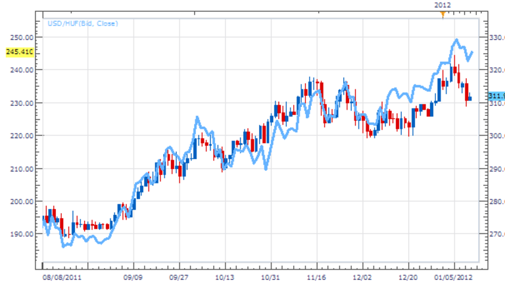Select the blue 311.9 price tag
This screenshot has width=505, height=284.
coord(496,96)
